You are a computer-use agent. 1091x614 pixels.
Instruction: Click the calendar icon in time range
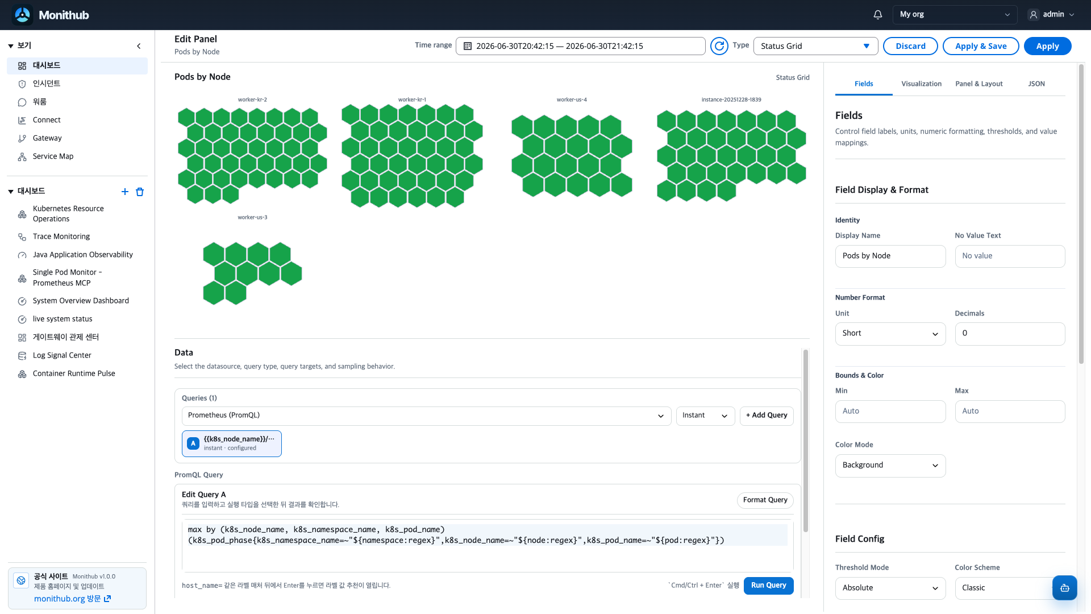[x=468, y=46]
